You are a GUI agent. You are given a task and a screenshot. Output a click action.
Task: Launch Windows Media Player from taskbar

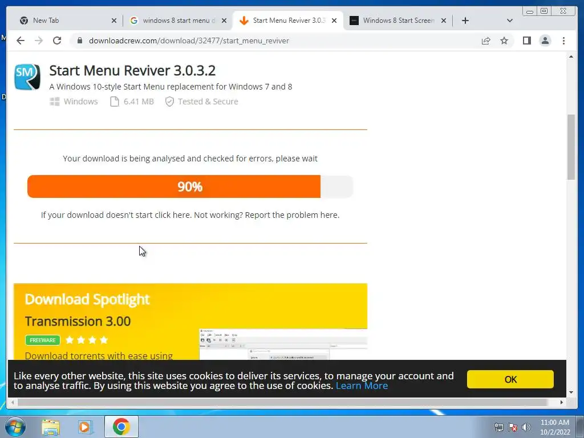(x=85, y=427)
